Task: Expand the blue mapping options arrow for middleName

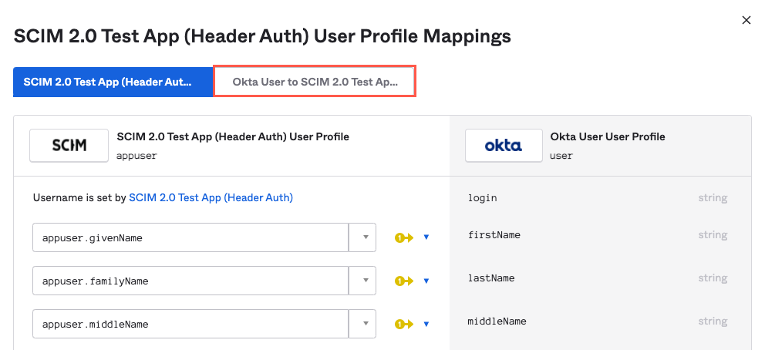Action: click(426, 324)
